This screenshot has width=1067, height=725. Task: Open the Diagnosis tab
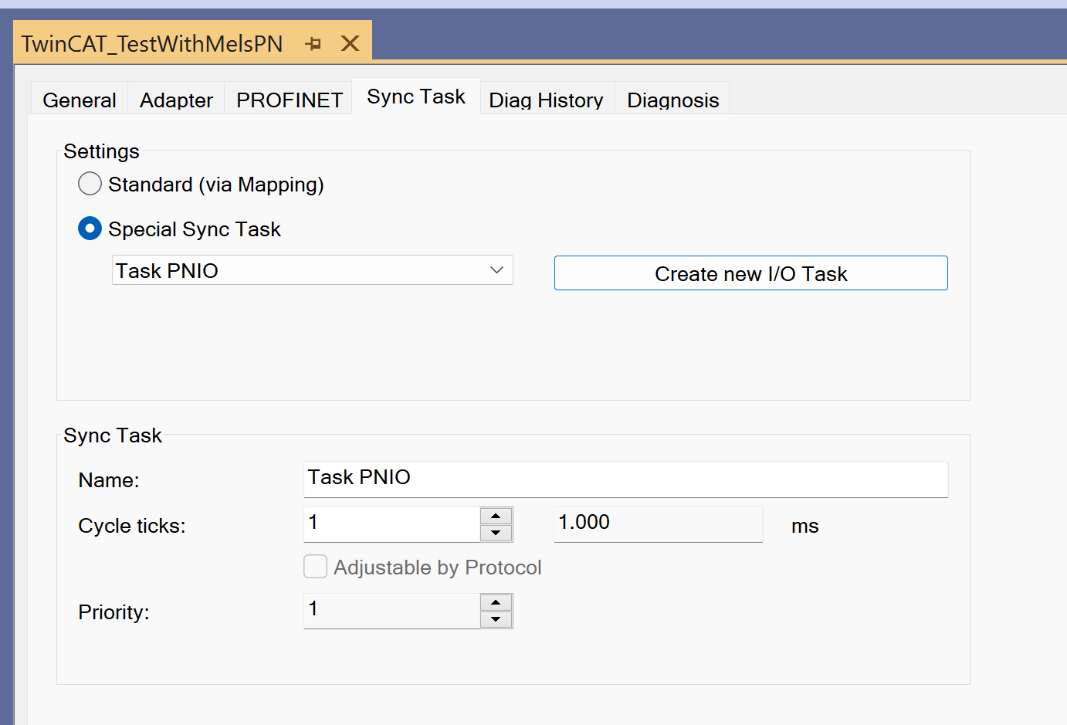pyautogui.click(x=672, y=100)
